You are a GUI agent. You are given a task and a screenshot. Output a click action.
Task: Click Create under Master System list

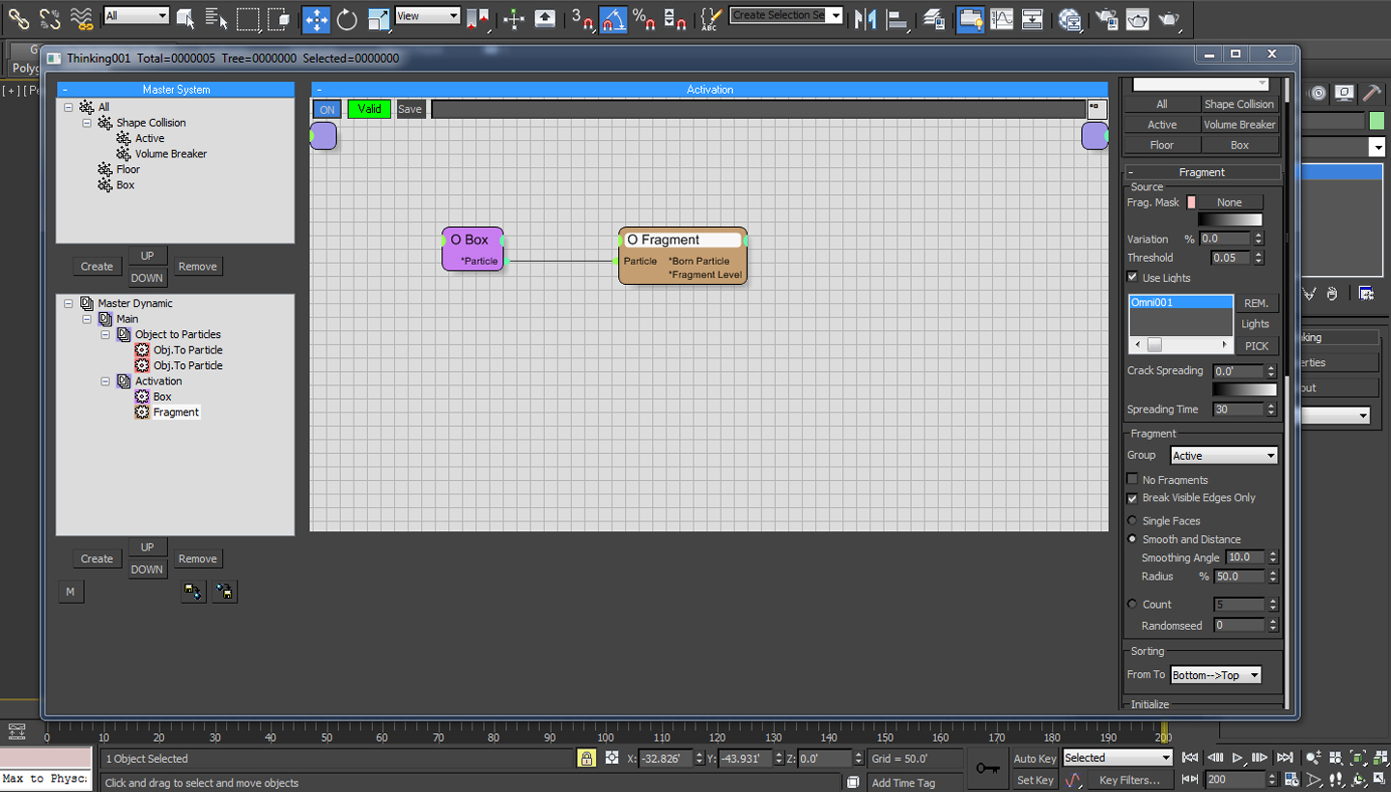point(97,267)
